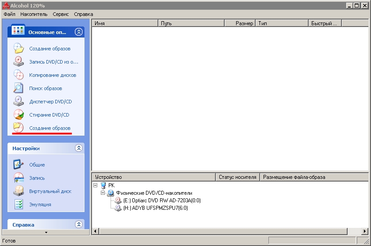371x246 pixels.
Task: Open the Копирование дисков link
Action: pos(53,75)
